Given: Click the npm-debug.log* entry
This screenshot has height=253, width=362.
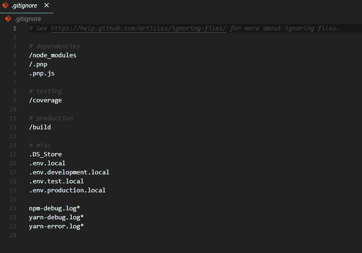Looking at the screenshot, I should [x=55, y=208].
